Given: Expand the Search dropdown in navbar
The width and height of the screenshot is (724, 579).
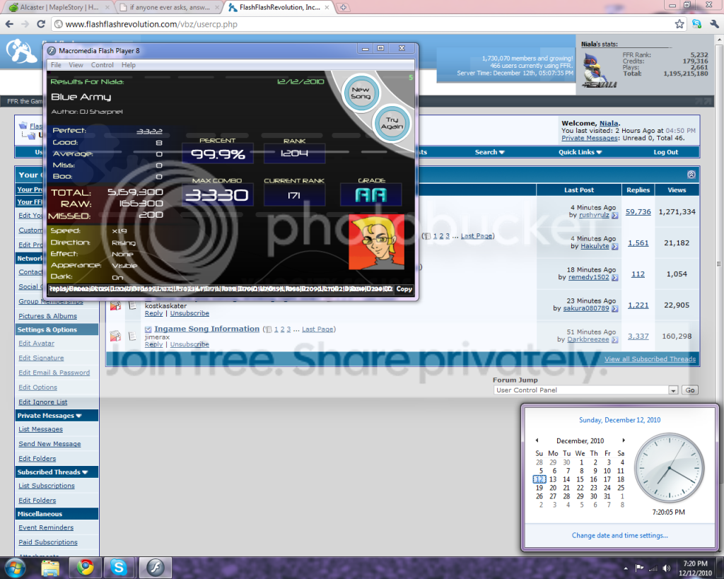Looking at the screenshot, I should coord(489,152).
